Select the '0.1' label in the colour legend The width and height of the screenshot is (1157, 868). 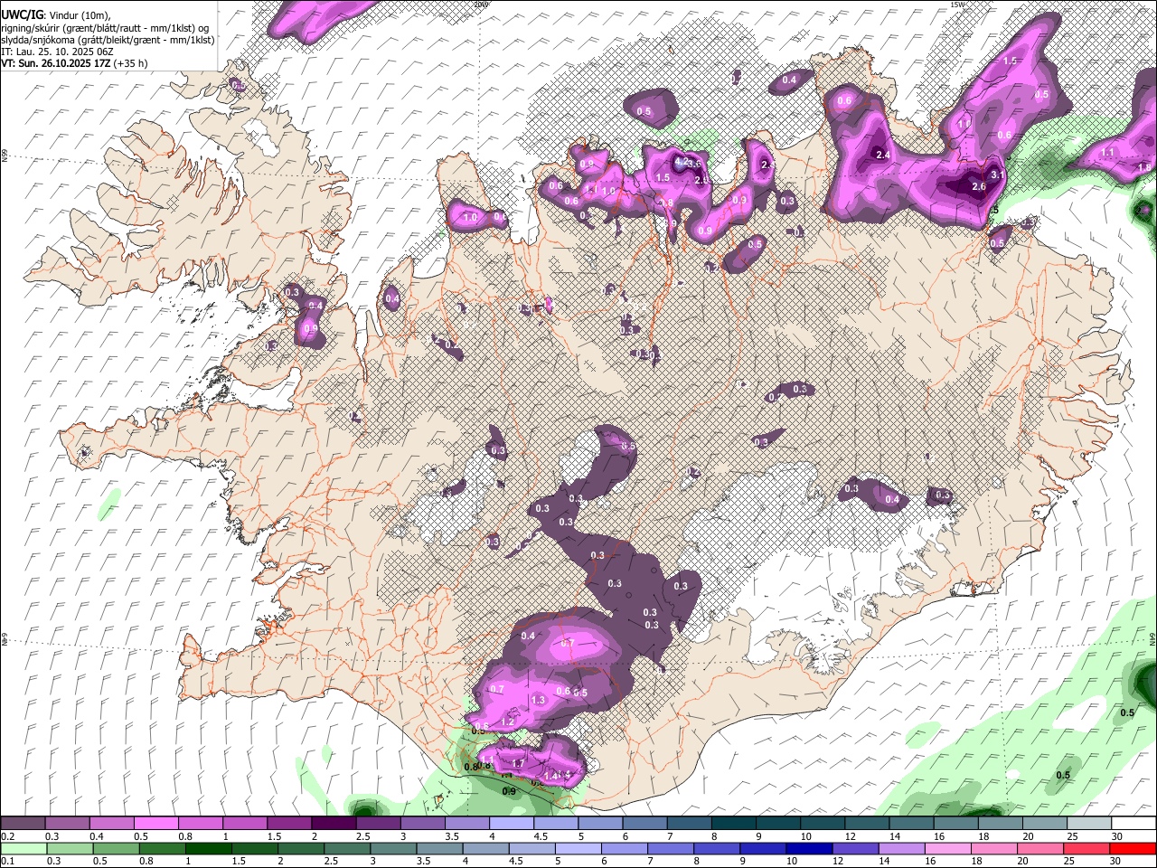7,862
